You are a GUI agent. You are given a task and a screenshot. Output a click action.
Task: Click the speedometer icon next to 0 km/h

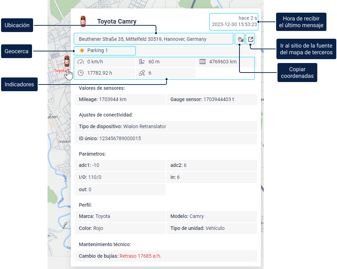point(81,62)
